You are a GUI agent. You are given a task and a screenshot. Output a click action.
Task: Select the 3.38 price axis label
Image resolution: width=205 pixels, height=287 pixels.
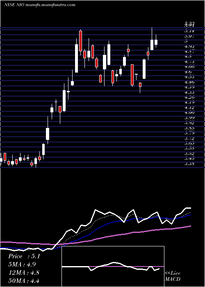pyautogui.click(x=189, y=164)
